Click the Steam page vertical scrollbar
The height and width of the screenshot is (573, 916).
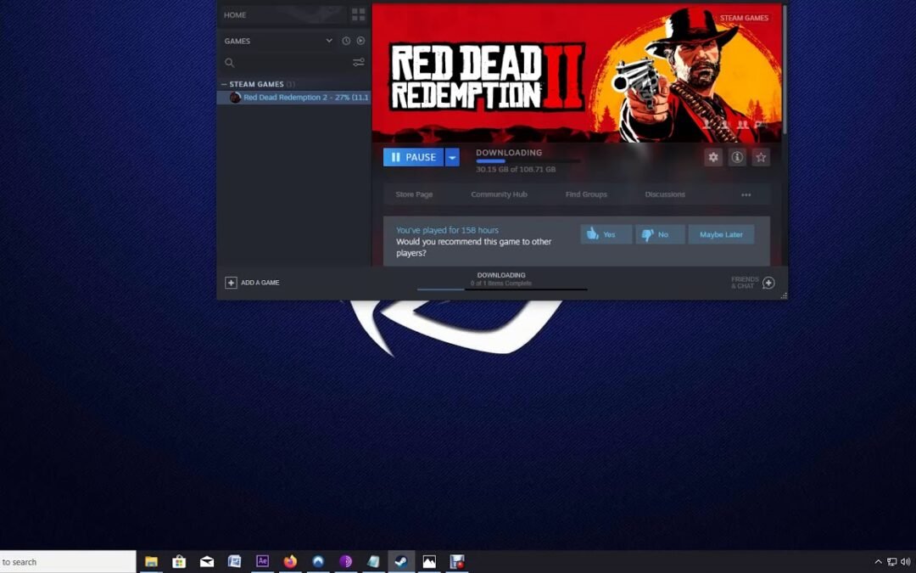coord(785,69)
